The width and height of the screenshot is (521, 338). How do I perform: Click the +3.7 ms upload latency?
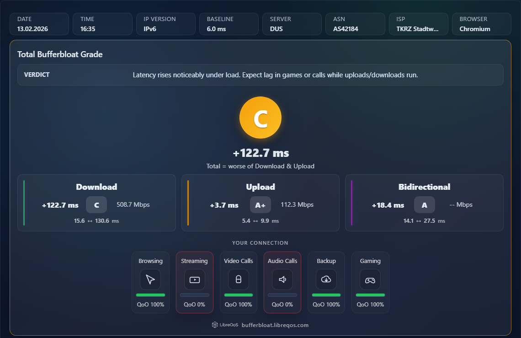[x=224, y=205]
